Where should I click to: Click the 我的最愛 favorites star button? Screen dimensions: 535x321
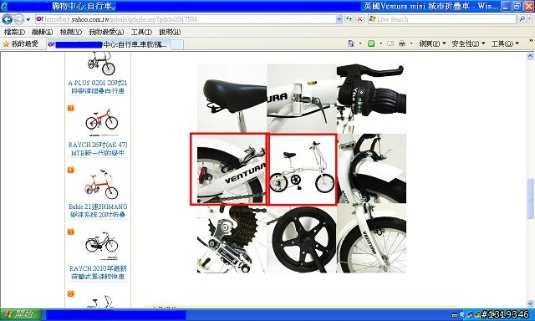point(20,43)
